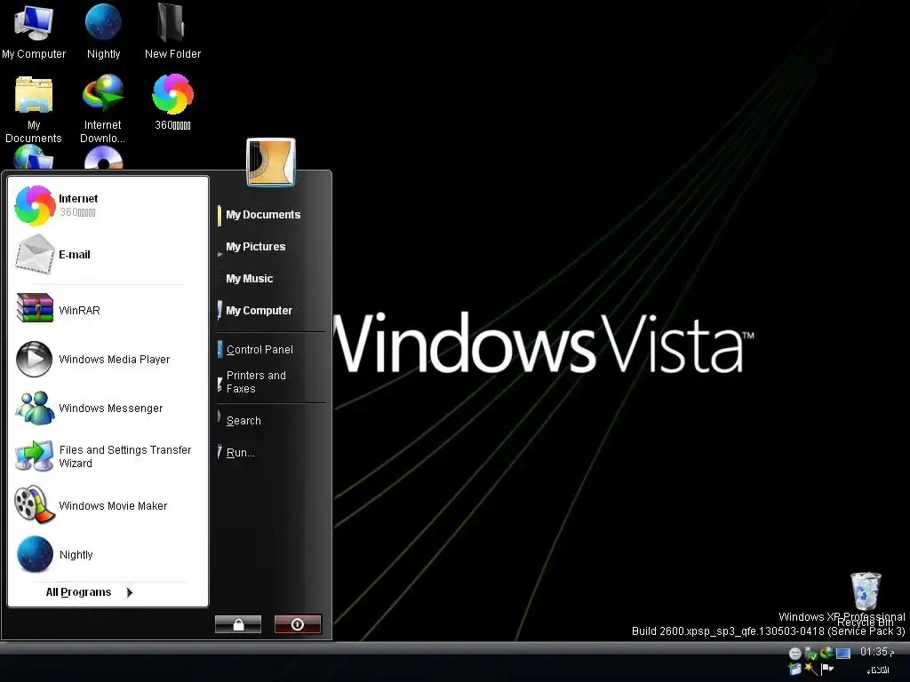
Task: Click the red power shutdown button
Action: pyautogui.click(x=298, y=624)
